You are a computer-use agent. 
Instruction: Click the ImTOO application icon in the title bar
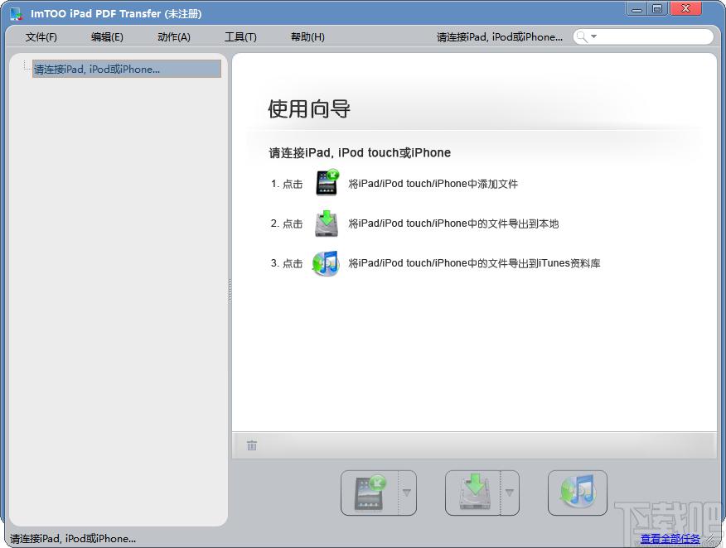(16, 14)
